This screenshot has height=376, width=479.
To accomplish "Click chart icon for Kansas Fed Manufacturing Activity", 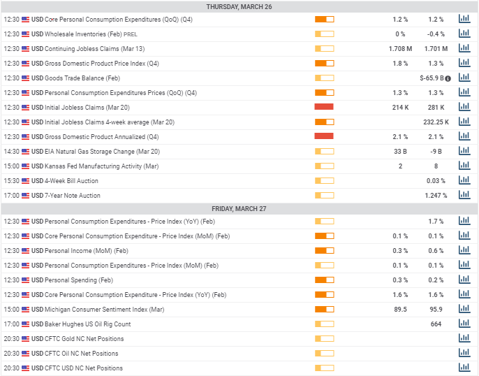I will pos(464,166).
